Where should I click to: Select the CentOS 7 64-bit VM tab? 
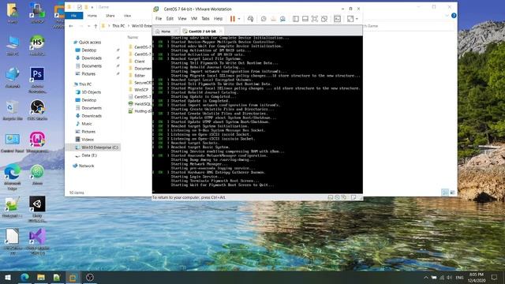202,32
